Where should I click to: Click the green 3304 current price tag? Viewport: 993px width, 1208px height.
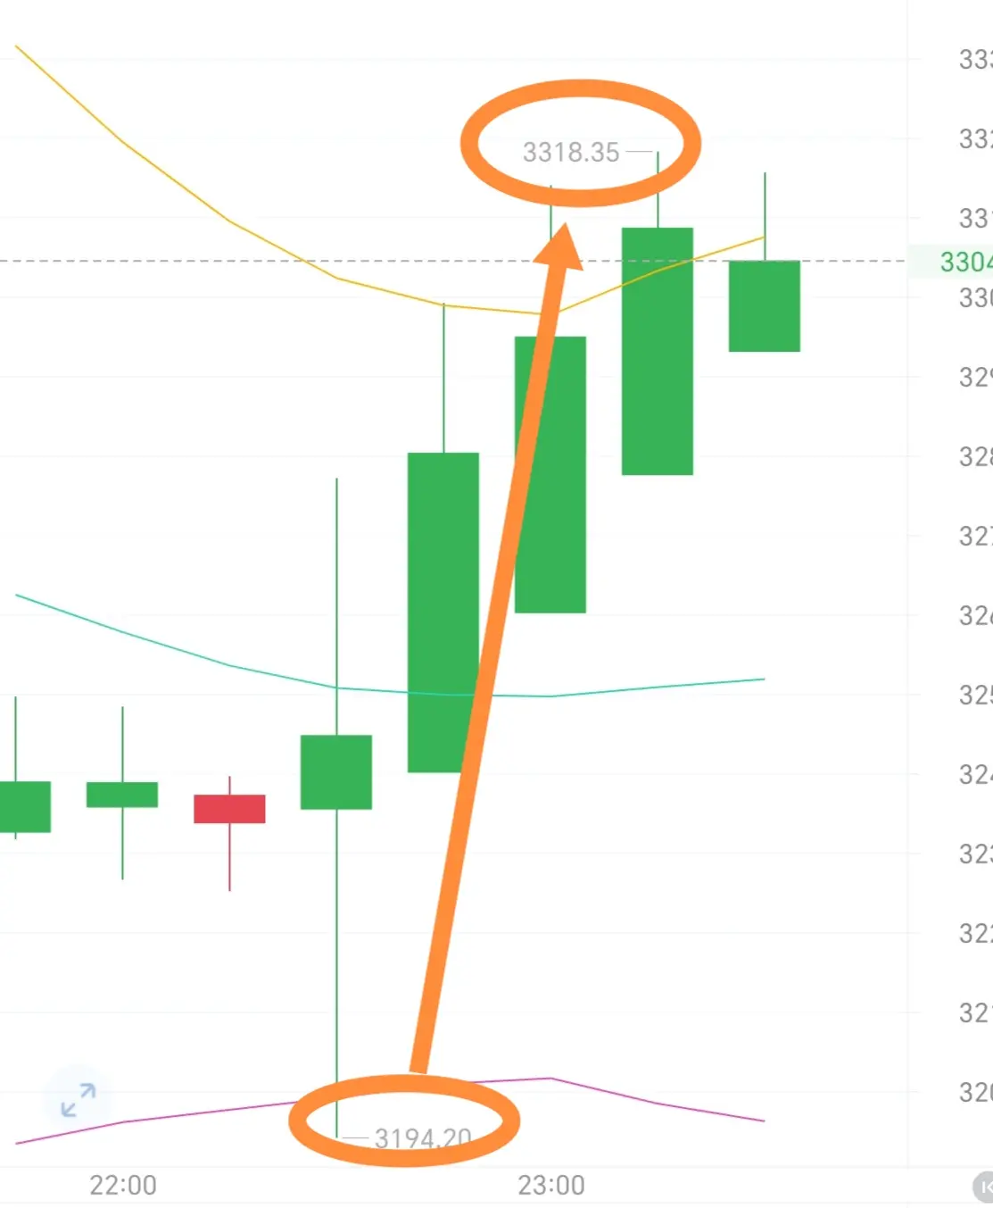click(965, 262)
